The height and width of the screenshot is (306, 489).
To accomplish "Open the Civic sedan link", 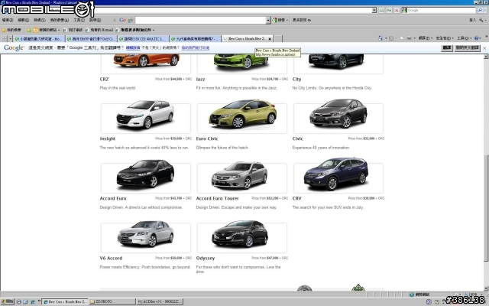I will click(297, 138).
